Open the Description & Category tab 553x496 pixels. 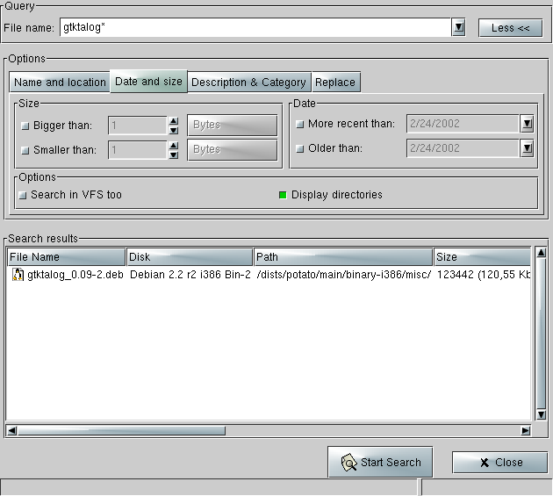(248, 83)
